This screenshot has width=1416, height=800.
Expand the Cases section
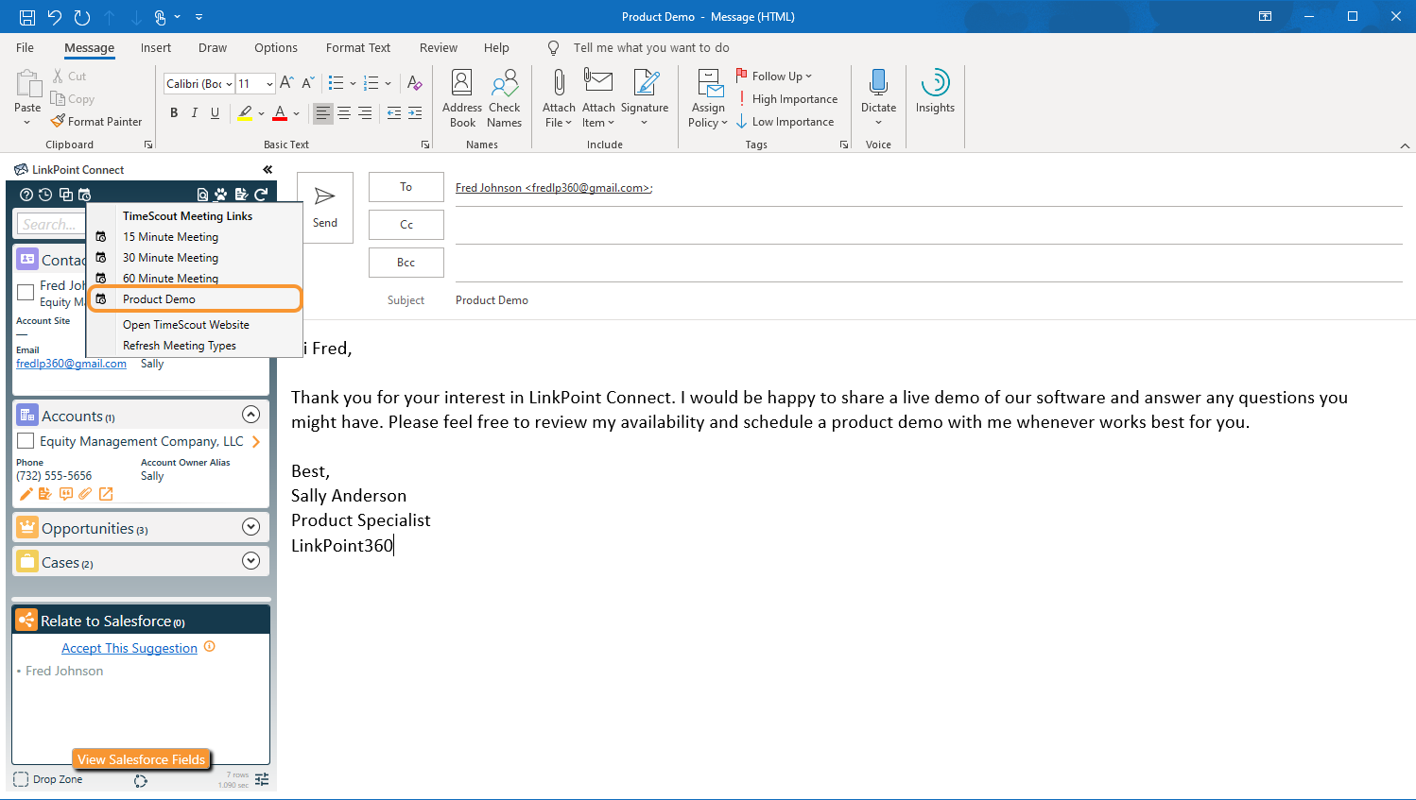coord(250,561)
